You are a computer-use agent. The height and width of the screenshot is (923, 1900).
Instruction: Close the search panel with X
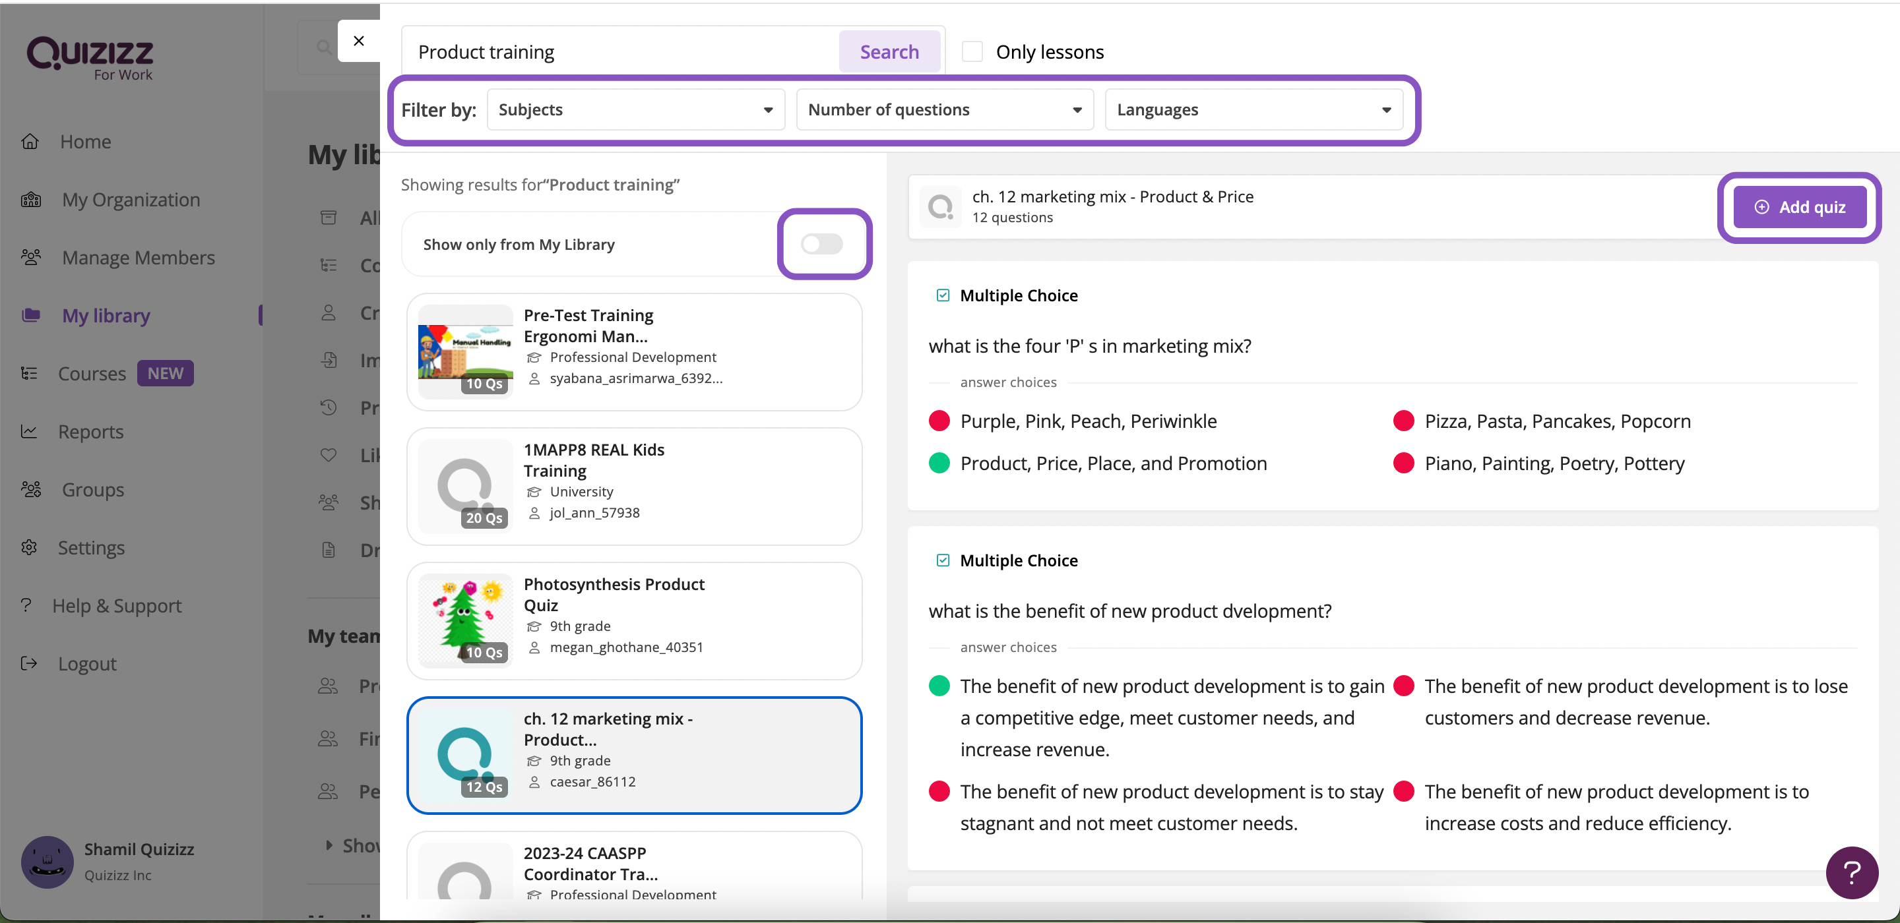pyautogui.click(x=358, y=41)
